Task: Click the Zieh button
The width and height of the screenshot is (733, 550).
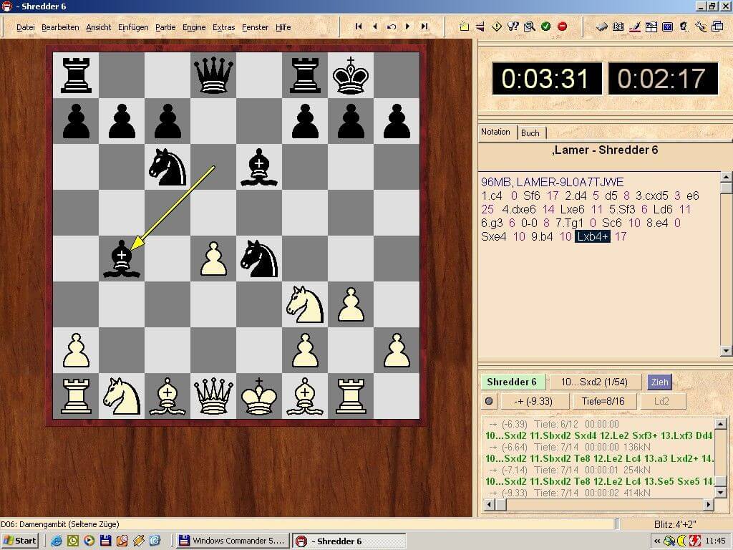Action: click(x=659, y=382)
